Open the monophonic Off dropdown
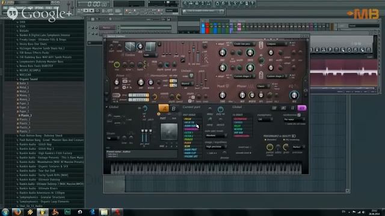The width and height of the screenshot is (385, 216). 265,119
